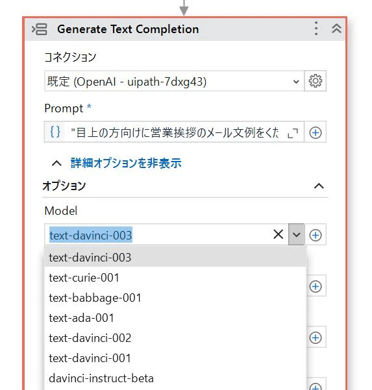Screen dimensions: 372x390
Task: Pick text-ada-001 from the model list
Action: coord(175,318)
